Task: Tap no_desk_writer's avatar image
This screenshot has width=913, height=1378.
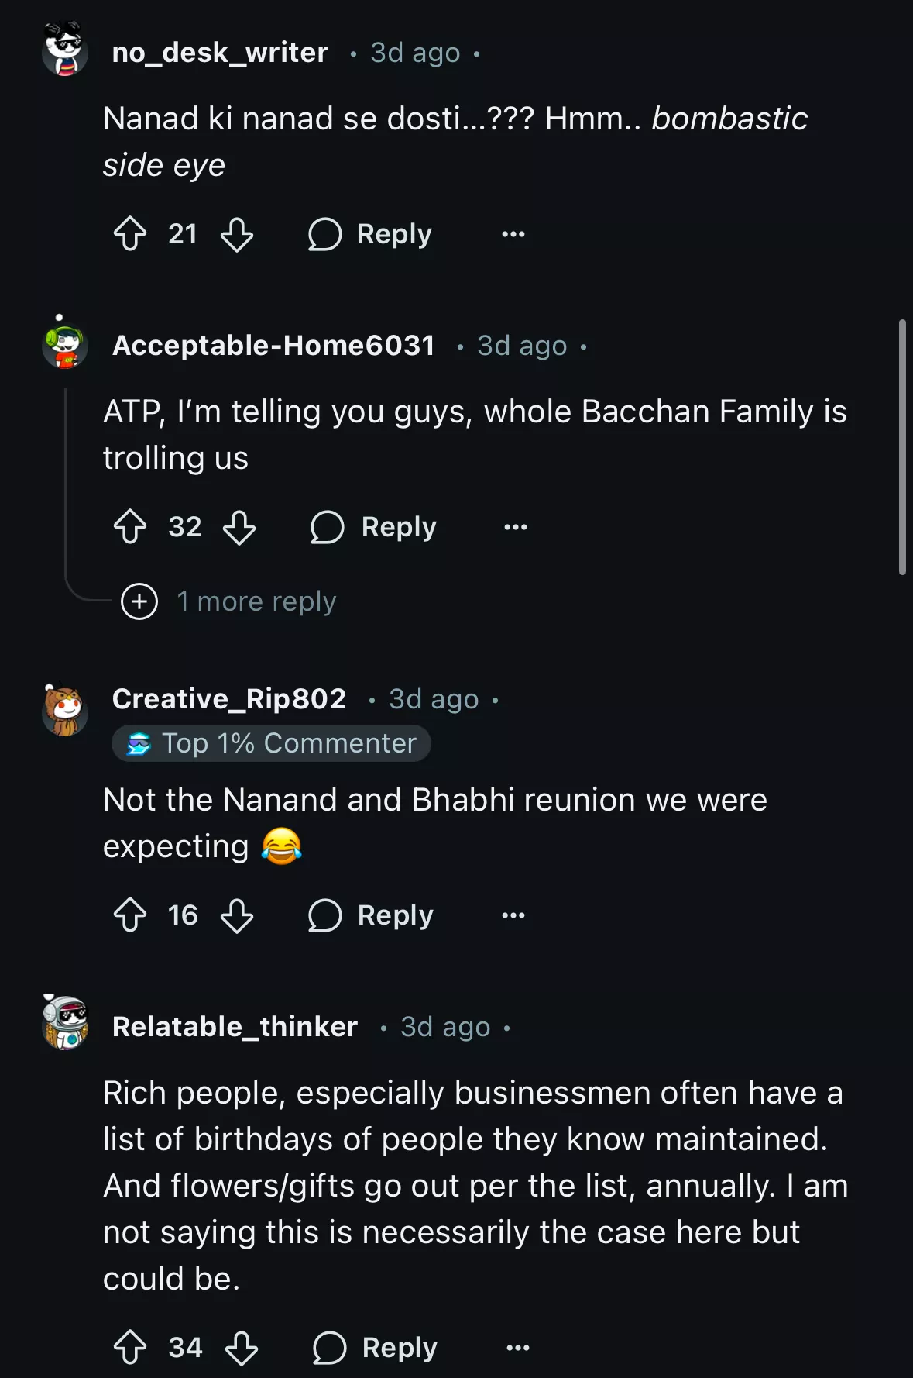Action: coord(65,50)
